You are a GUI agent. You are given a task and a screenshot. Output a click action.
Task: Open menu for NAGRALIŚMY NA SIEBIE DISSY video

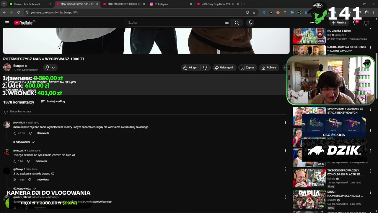370,47
